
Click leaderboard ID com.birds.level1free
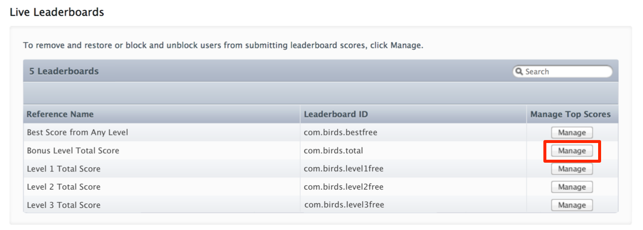pos(344,169)
